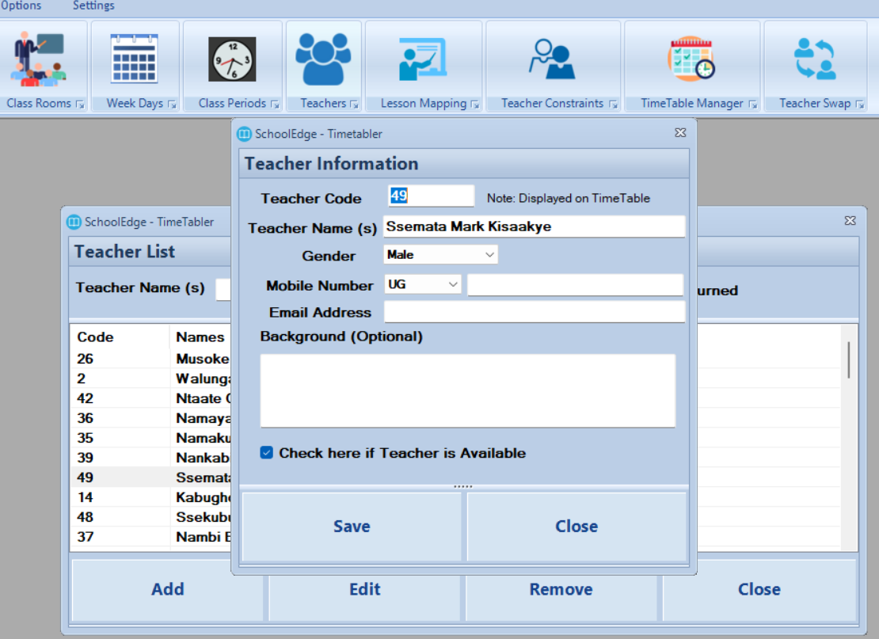This screenshot has width=879, height=639.
Task: Expand the Class Rooms group launcher arrow
Action: 80,105
